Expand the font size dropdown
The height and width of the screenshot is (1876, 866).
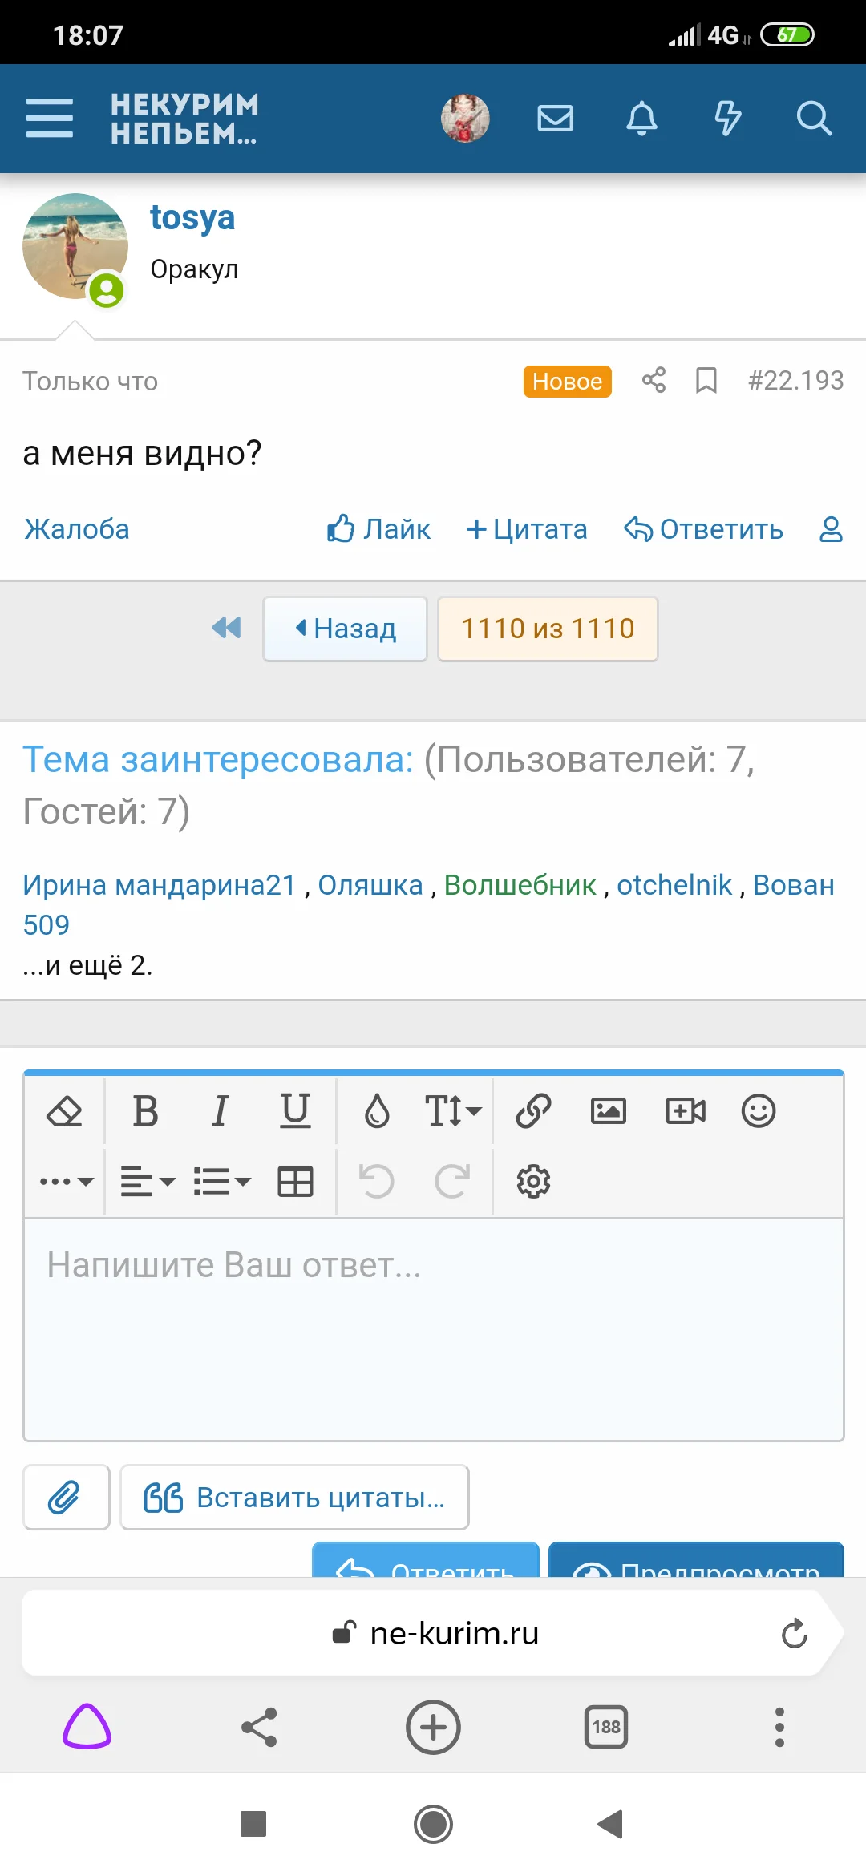click(453, 1111)
